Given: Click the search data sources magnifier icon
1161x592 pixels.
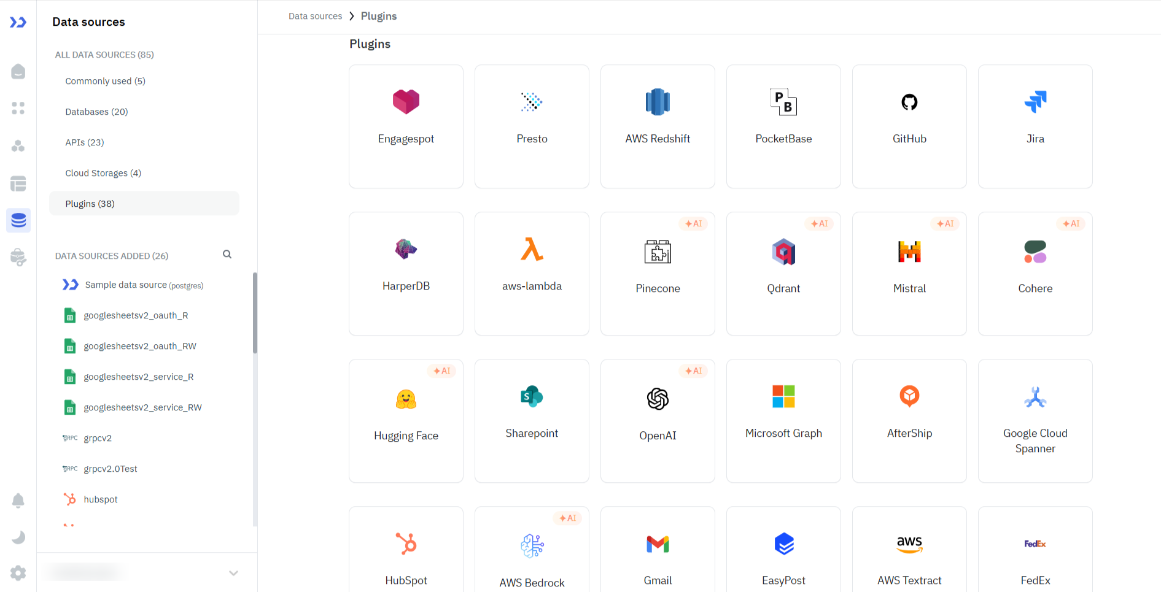Looking at the screenshot, I should tap(227, 254).
